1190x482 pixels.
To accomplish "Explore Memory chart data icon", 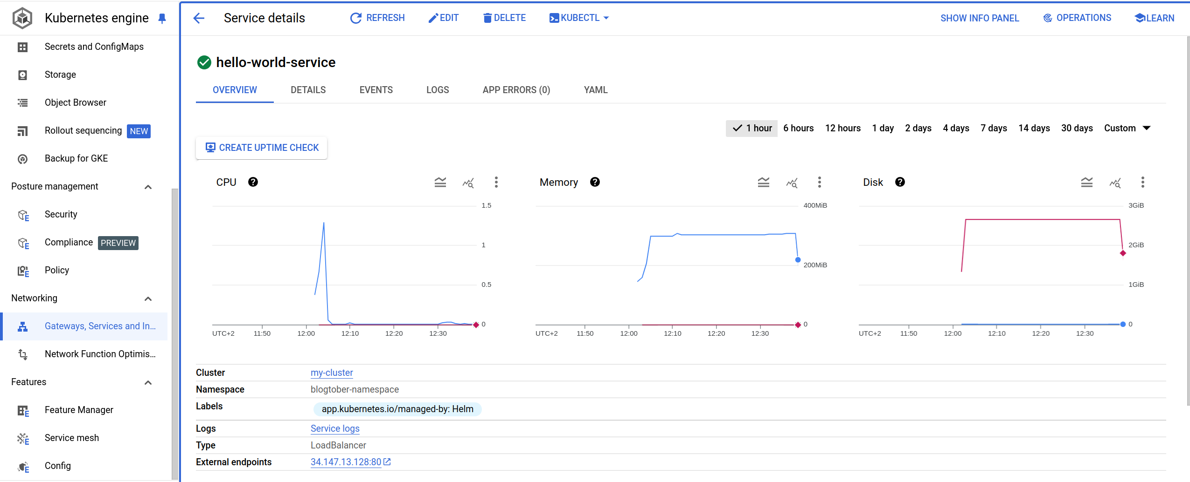I will pos(792,183).
